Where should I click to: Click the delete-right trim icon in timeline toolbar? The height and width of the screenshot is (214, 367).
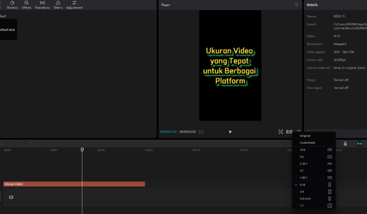pyautogui.click(x=21, y=144)
